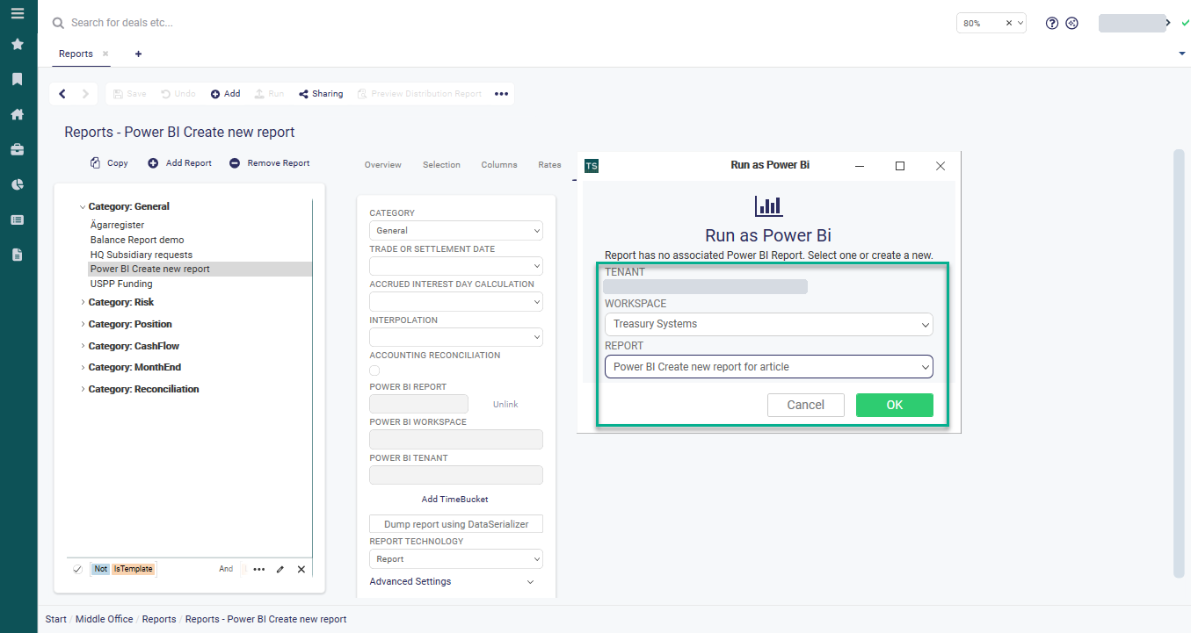Open list card icon in sidebar
This screenshot has width=1191, height=633.
[x=18, y=219]
